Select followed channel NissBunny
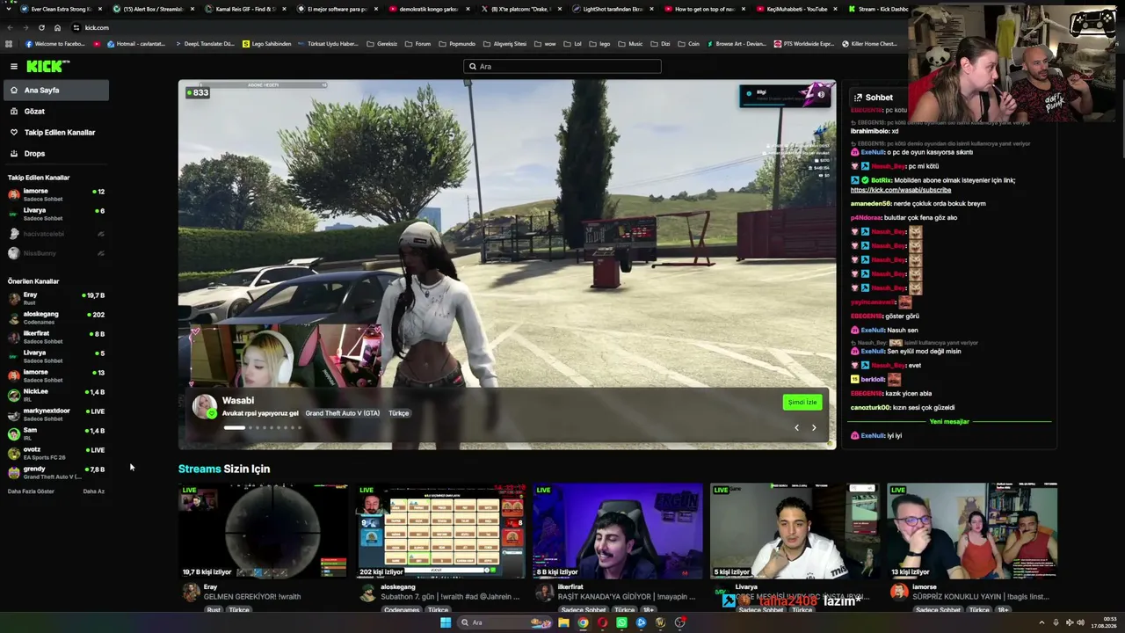The image size is (1125, 633). (x=56, y=253)
